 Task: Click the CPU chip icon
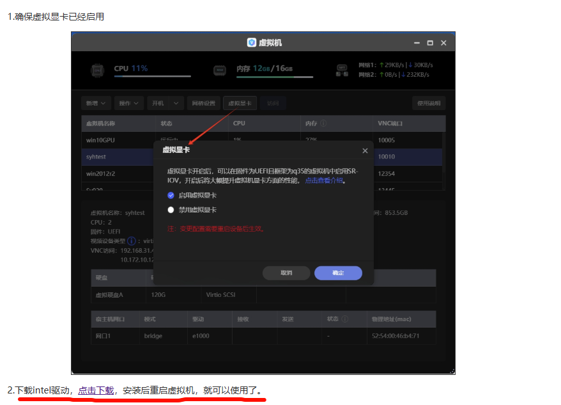coord(97,70)
